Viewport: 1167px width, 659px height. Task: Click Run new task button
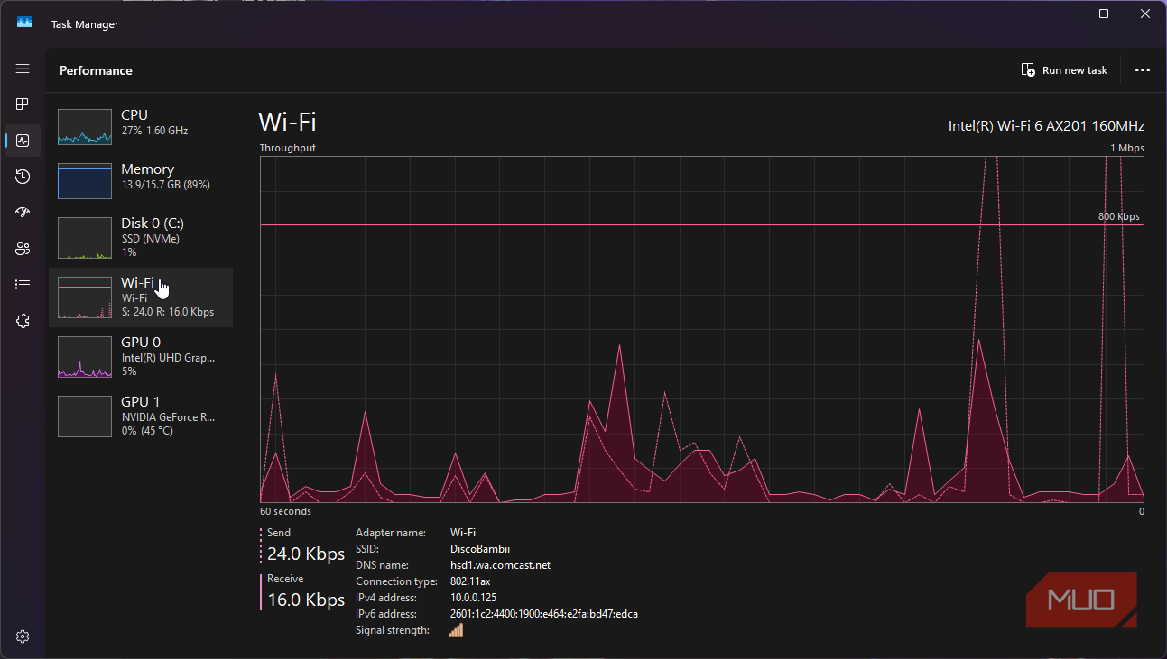coord(1064,70)
